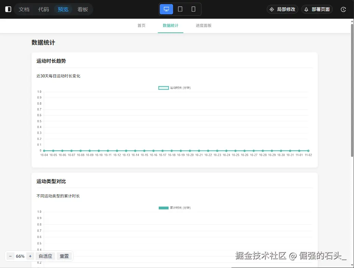
Task: Click the 10-19 data point on chart
Action: tap(181, 151)
